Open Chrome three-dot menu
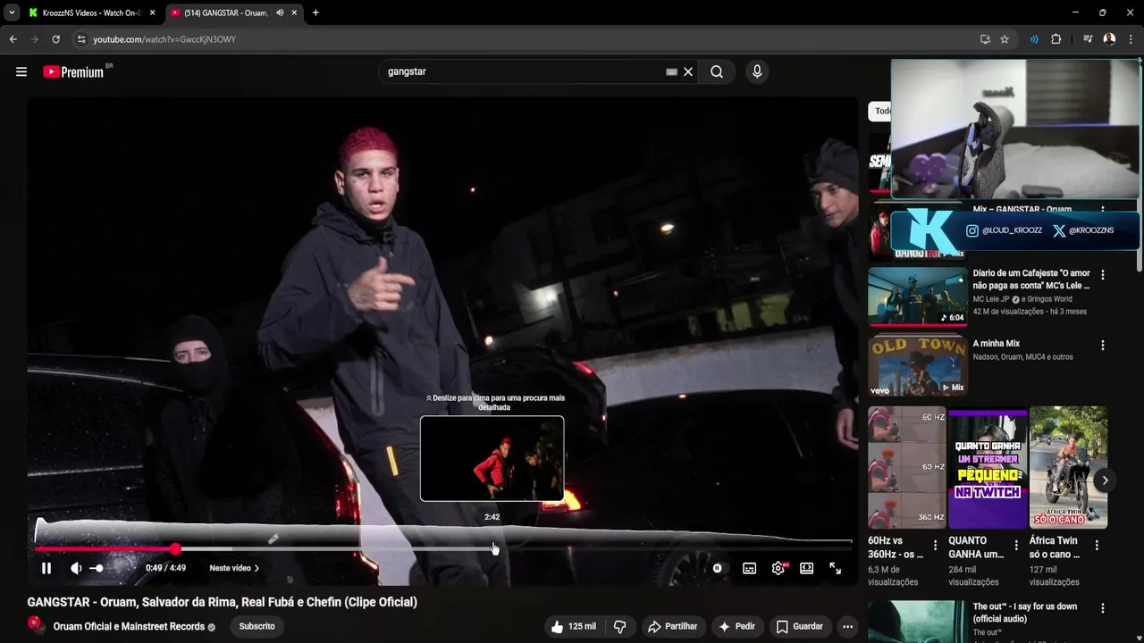The image size is (1144, 643). pyautogui.click(x=1131, y=39)
